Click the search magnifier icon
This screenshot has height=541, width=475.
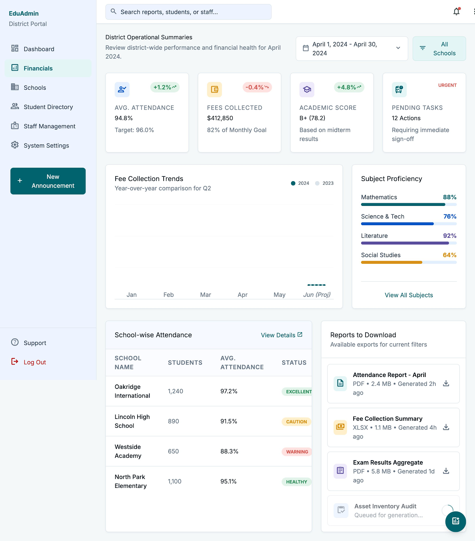[x=114, y=11]
